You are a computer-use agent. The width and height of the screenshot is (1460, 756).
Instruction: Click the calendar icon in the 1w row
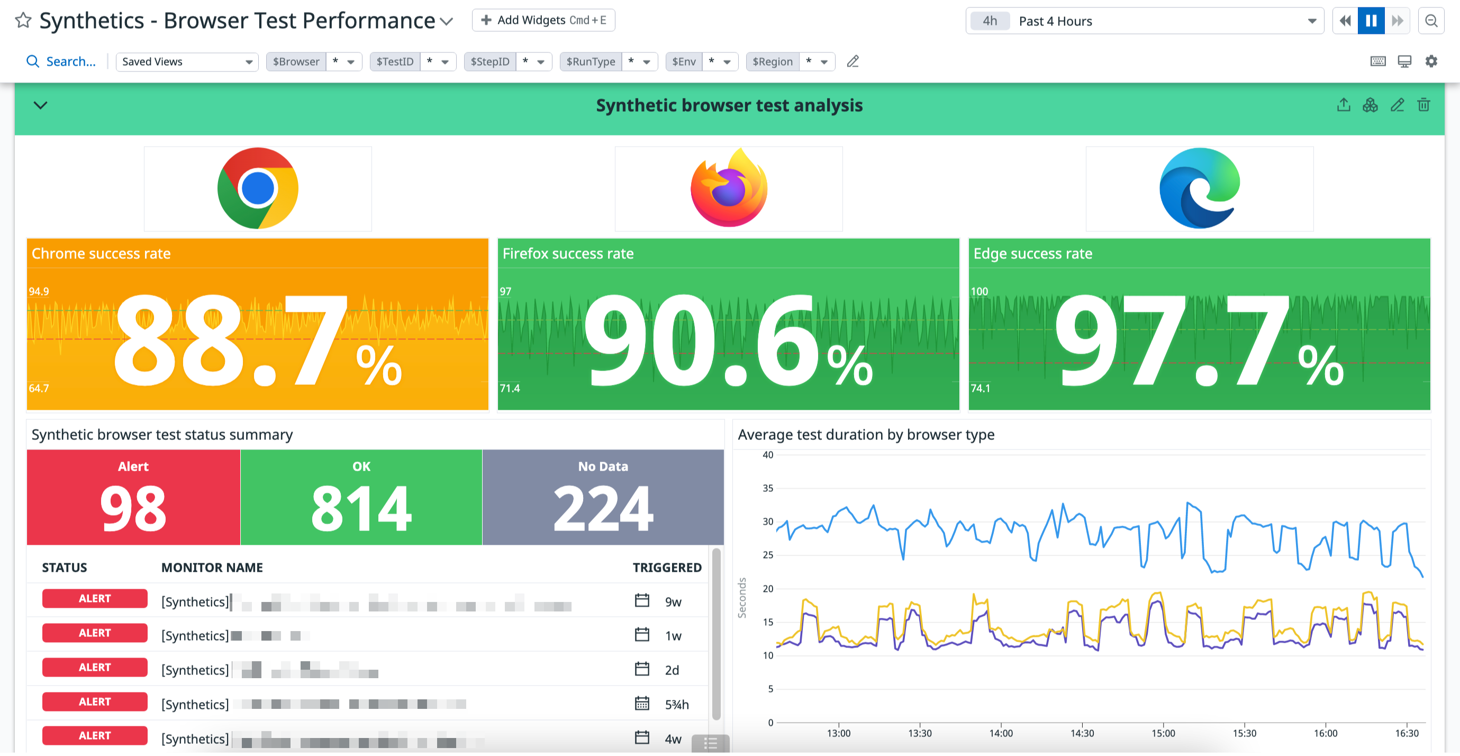pos(641,635)
